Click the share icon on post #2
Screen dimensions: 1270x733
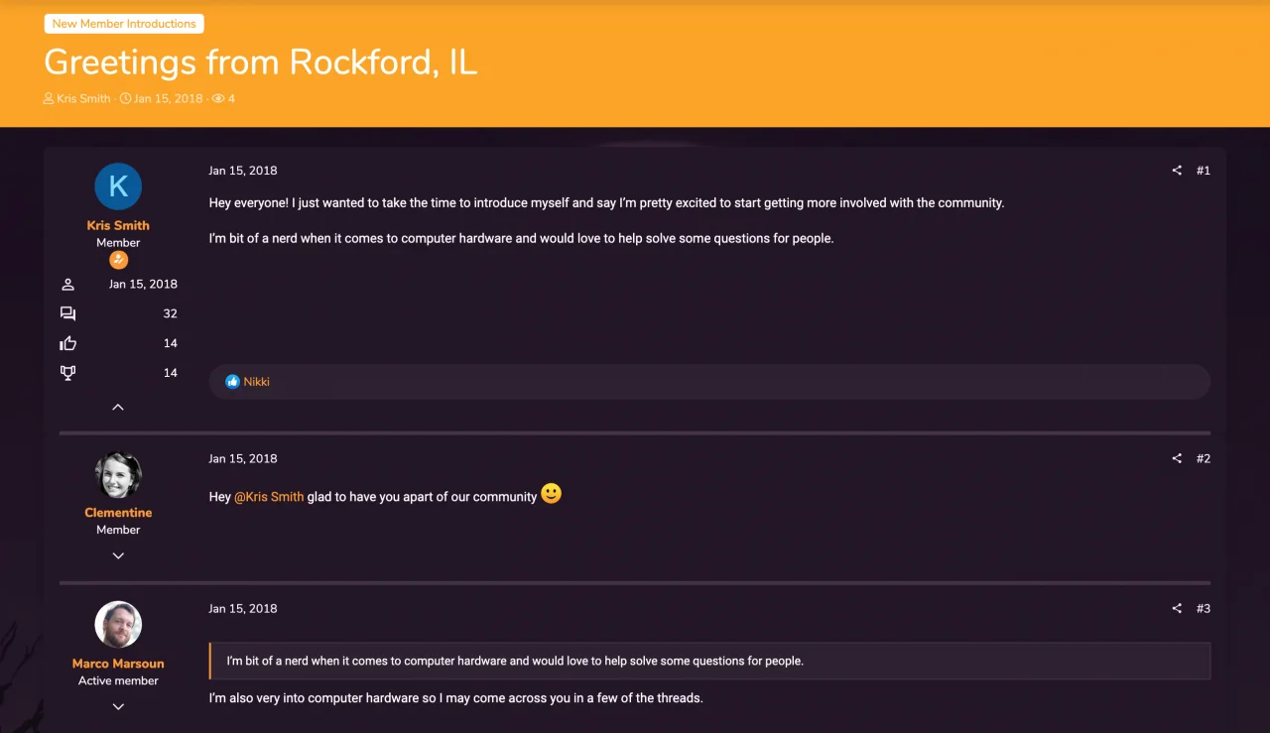(1177, 458)
